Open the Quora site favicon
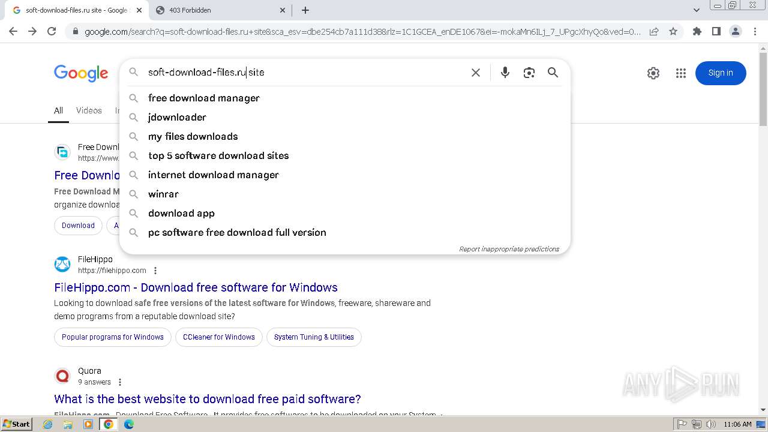This screenshot has height=432, width=768. pyautogui.click(x=62, y=376)
